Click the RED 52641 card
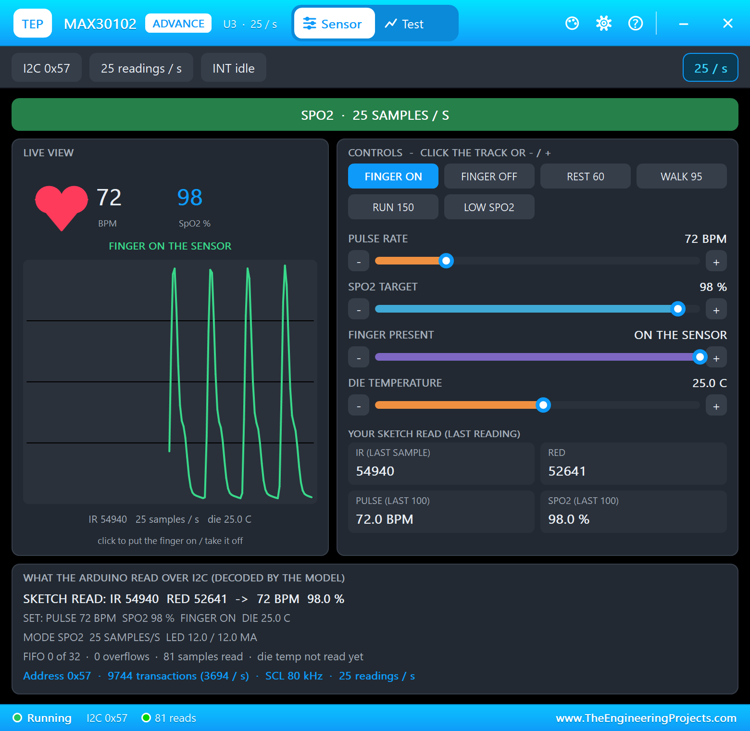This screenshot has width=750, height=731. pyautogui.click(x=634, y=464)
